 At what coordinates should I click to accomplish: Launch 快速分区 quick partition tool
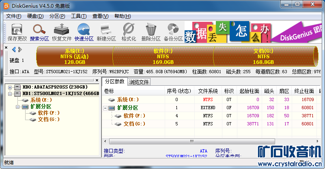click(x=84, y=30)
